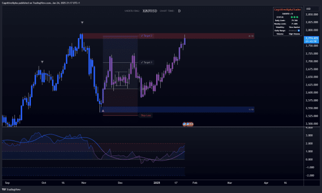Click the CognitiveAlphaTrader panel title

[287, 10]
